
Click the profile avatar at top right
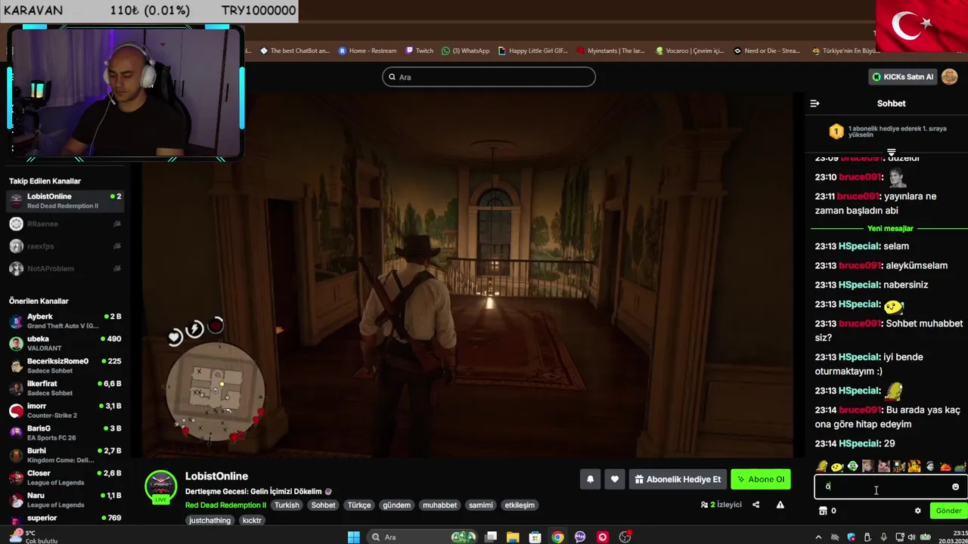[950, 76]
